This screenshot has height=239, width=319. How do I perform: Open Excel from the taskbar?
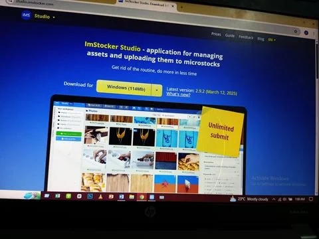58,196
